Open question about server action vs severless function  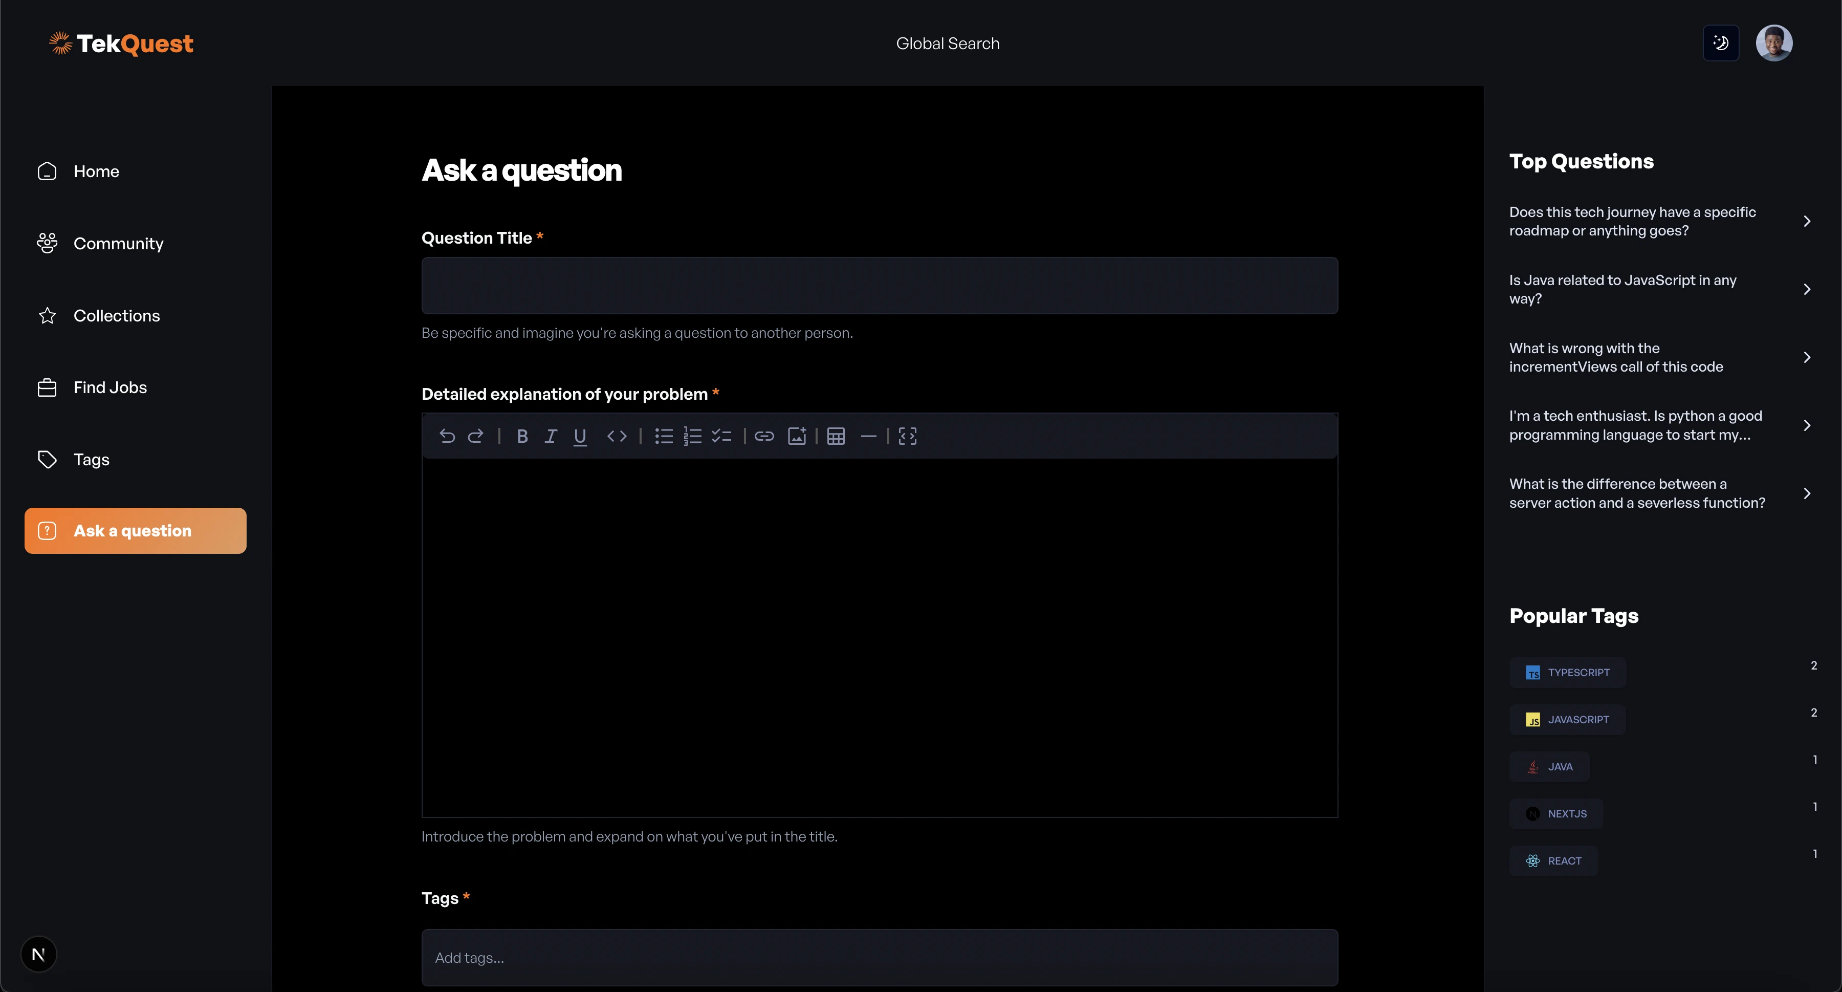point(1637,493)
